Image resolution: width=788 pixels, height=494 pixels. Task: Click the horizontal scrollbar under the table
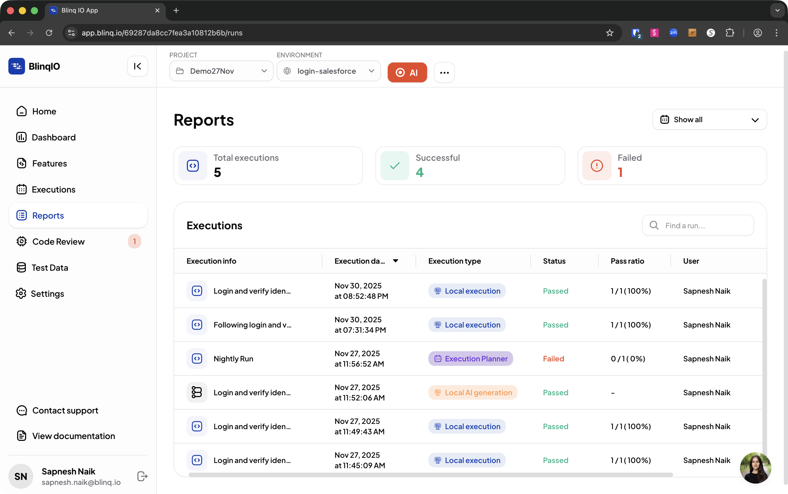click(430, 475)
